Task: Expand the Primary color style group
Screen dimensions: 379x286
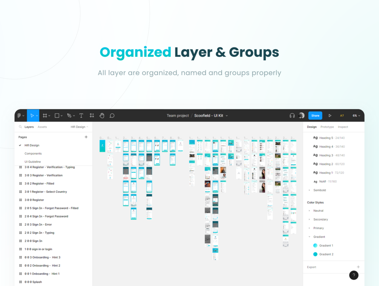Action: [x=309, y=228]
